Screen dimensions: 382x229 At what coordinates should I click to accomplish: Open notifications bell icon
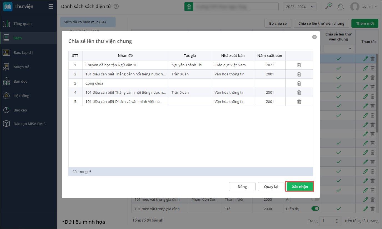click(340, 7)
